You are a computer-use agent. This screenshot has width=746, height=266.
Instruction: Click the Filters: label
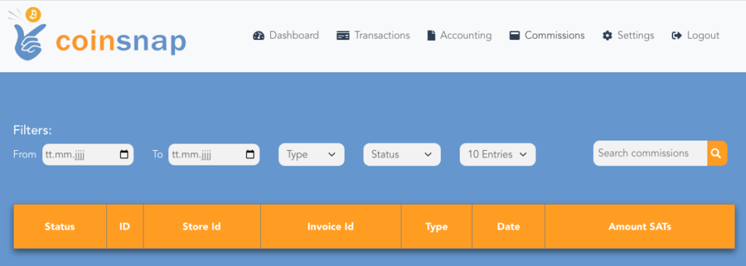pos(32,130)
